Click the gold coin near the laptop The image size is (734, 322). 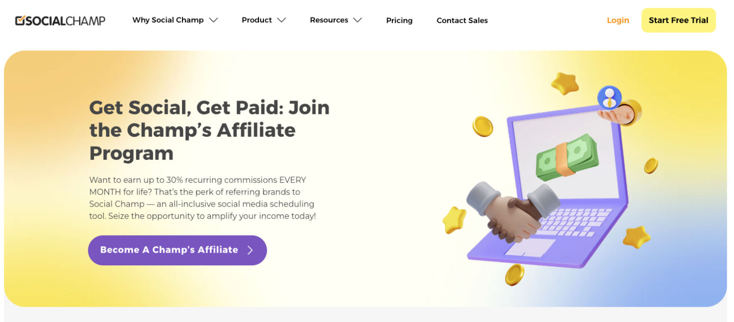point(482,127)
